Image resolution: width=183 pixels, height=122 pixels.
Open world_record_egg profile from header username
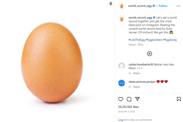[140, 6]
